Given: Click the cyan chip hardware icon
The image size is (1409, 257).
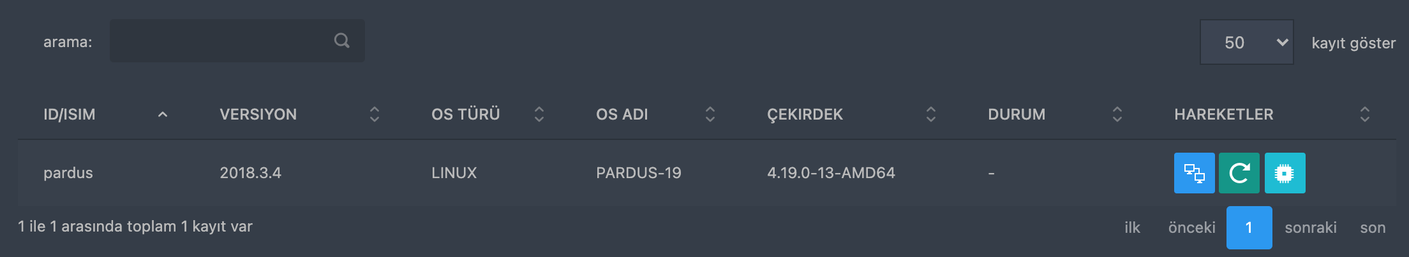Looking at the screenshot, I should point(1285,173).
